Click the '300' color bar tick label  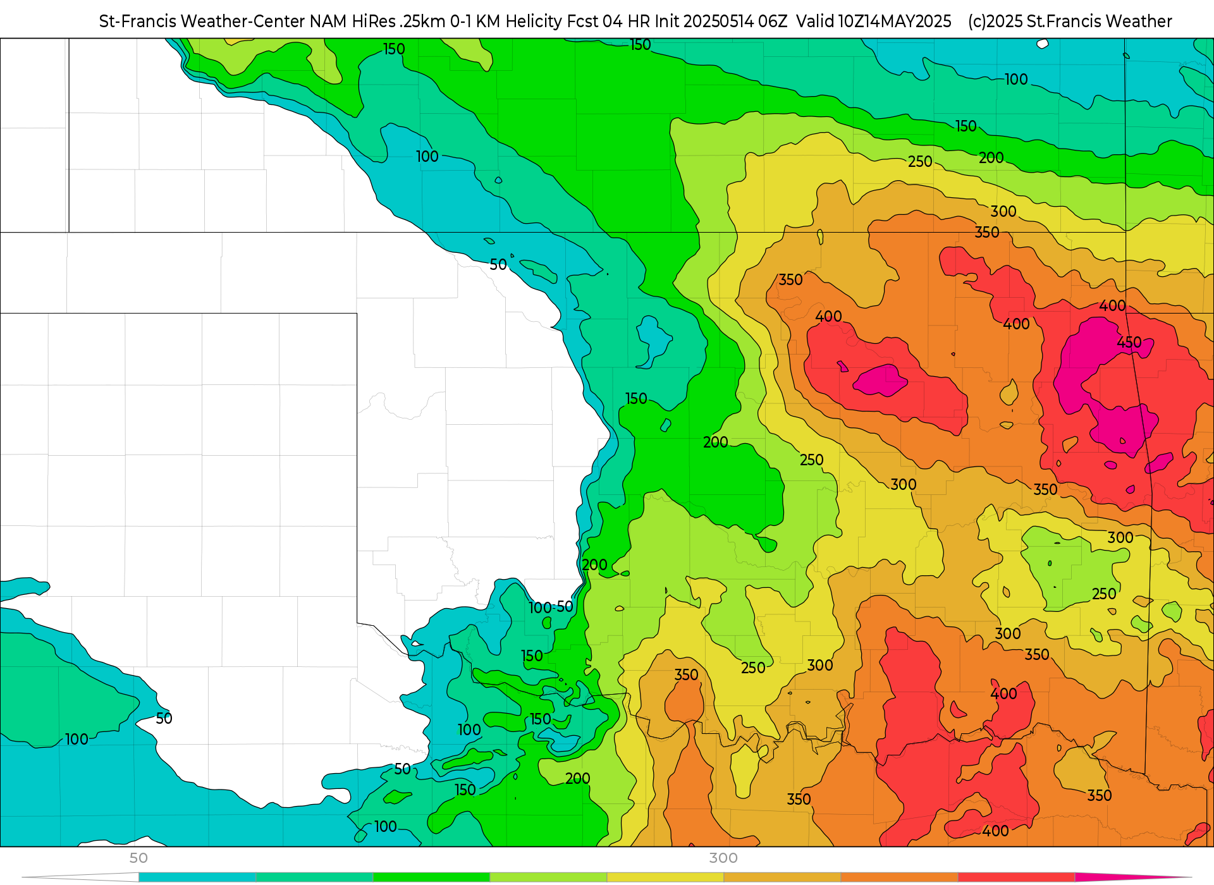tap(723, 858)
